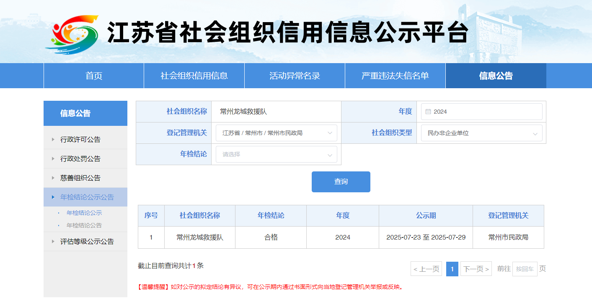592x301 pixels.
Task: Open the 慈善组织公告 sidebar item
Action: (84, 178)
